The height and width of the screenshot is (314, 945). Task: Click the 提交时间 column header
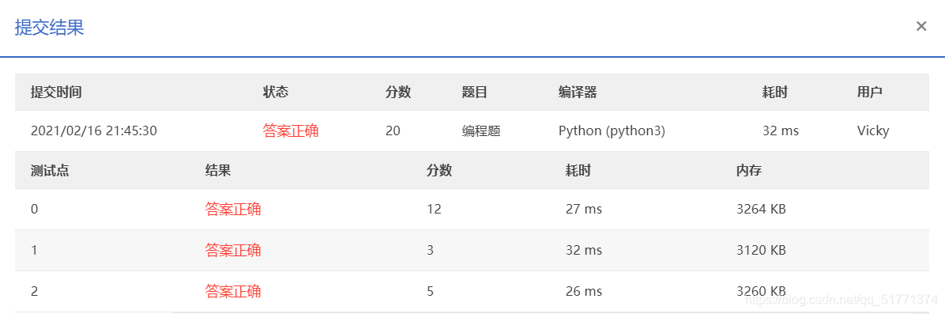point(56,93)
